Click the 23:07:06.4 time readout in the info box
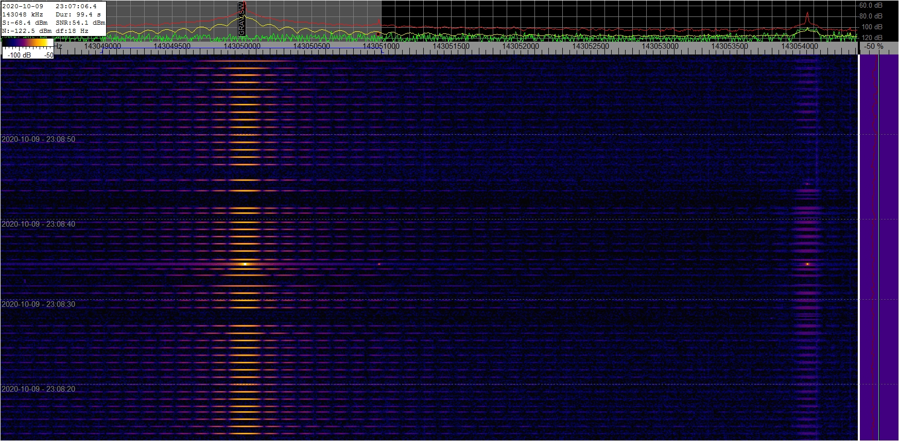This screenshot has width=899, height=441. 76,6
